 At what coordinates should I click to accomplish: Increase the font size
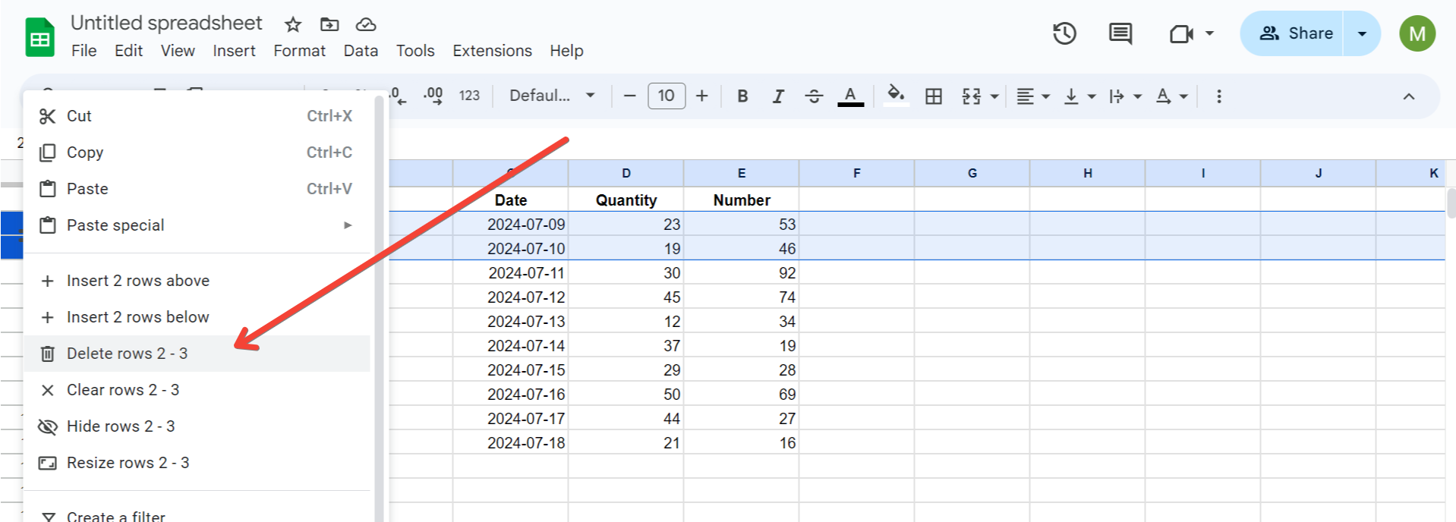702,96
